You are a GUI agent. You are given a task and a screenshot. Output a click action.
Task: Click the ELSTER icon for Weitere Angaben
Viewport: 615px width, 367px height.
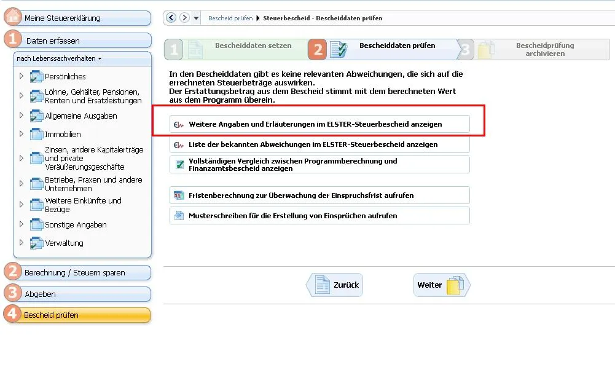(x=179, y=124)
